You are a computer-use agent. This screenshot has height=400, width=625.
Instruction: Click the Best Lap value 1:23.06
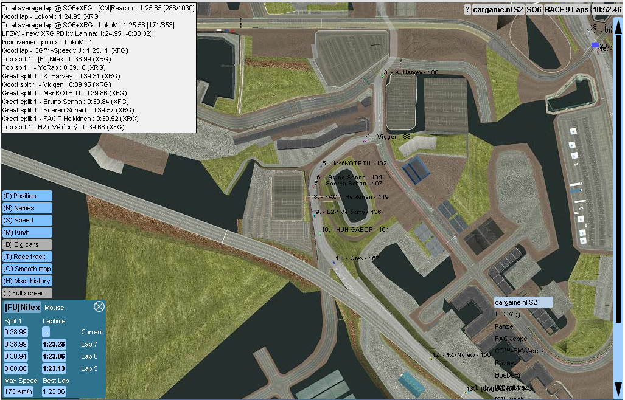54,391
